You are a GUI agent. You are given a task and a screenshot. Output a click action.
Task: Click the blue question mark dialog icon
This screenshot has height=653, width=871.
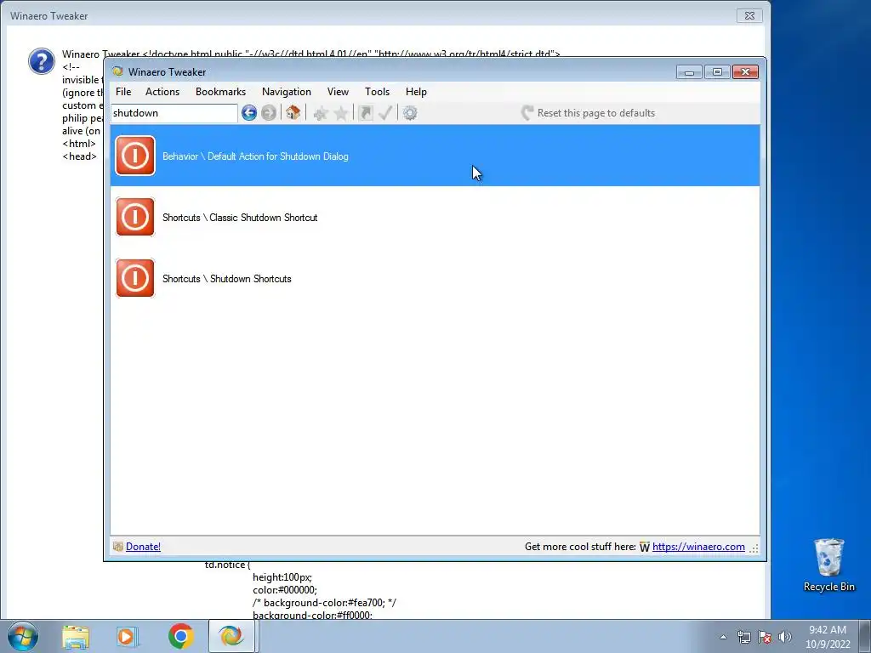click(x=42, y=61)
